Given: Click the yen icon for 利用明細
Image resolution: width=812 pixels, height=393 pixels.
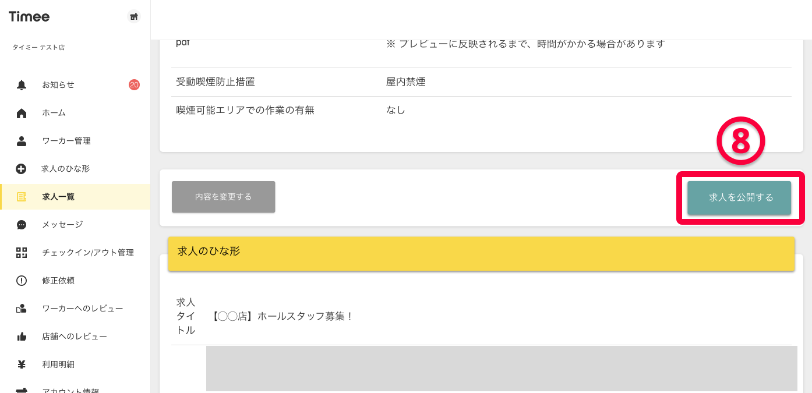Looking at the screenshot, I should [22, 364].
